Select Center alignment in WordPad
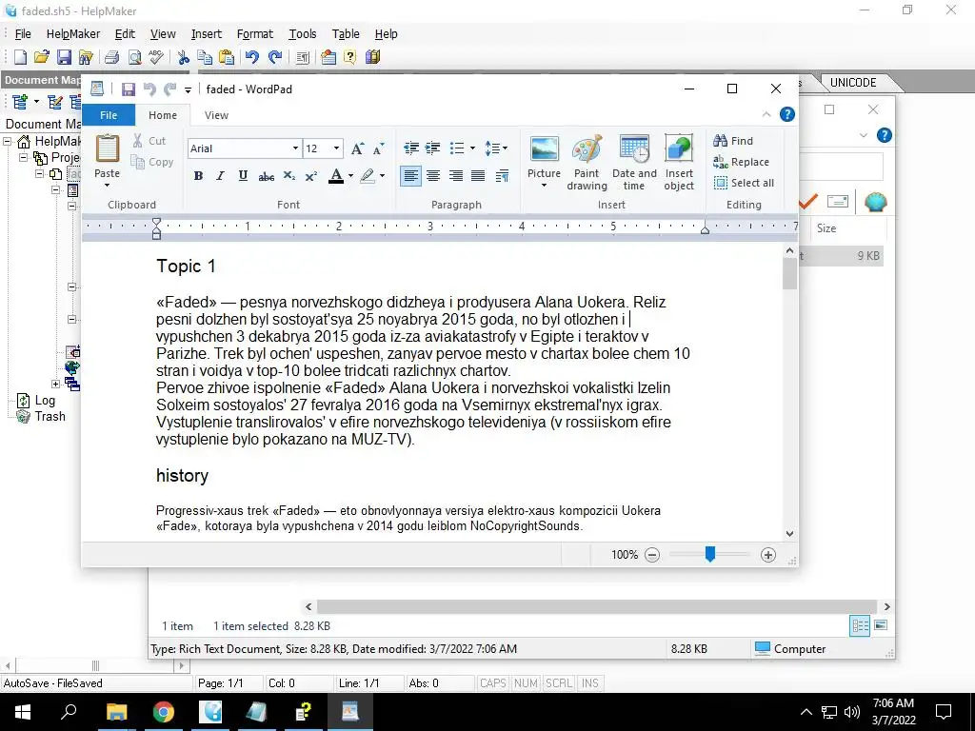 pyautogui.click(x=433, y=176)
